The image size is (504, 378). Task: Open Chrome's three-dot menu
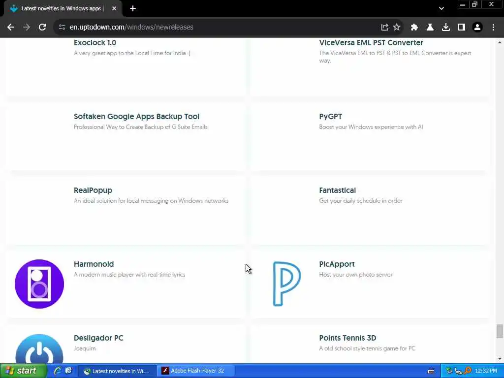(x=493, y=28)
